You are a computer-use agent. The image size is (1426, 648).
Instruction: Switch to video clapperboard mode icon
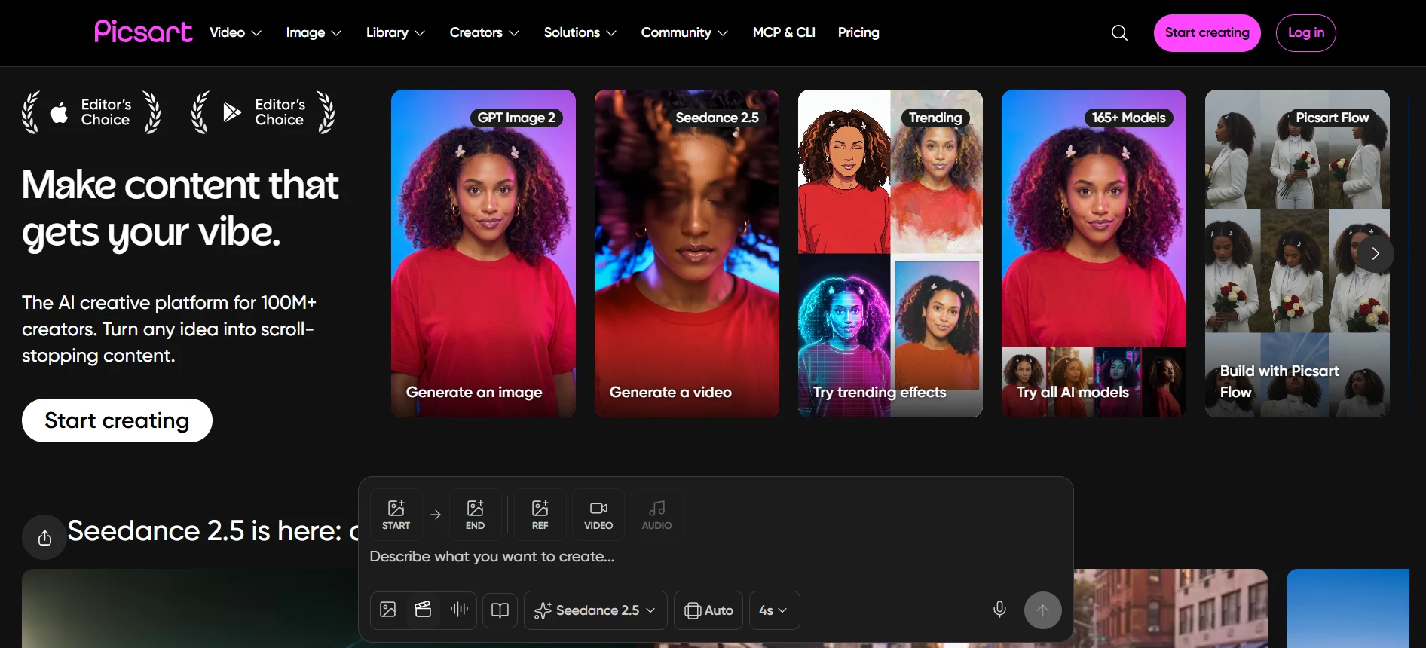(423, 610)
